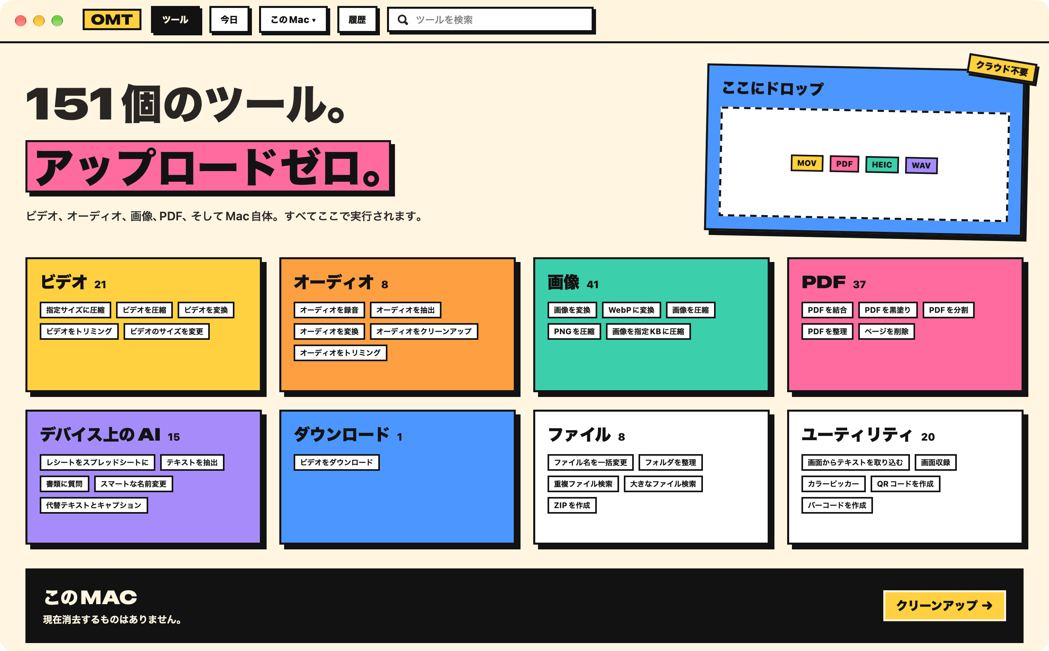Open the PDFを結合 tool
The height and width of the screenshot is (651, 1049).
[x=827, y=310]
